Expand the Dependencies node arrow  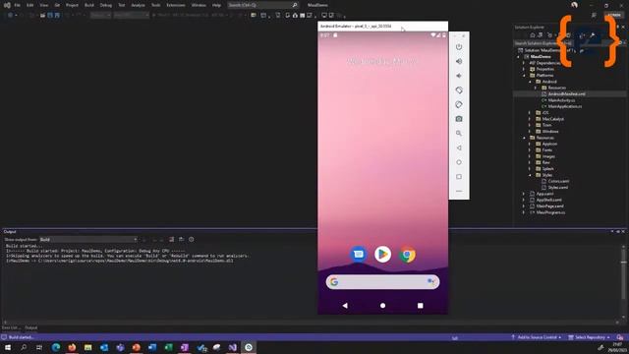click(x=524, y=63)
